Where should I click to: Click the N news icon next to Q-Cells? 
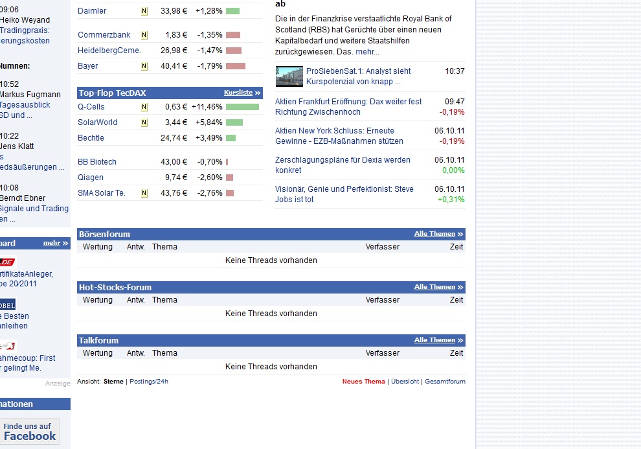tap(144, 107)
